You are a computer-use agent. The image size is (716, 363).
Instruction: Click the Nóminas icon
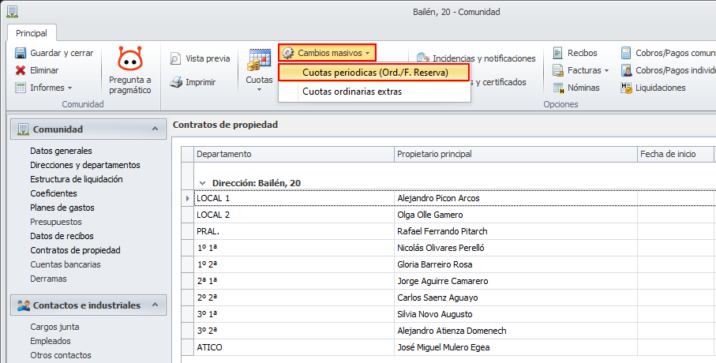click(x=558, y=88)
